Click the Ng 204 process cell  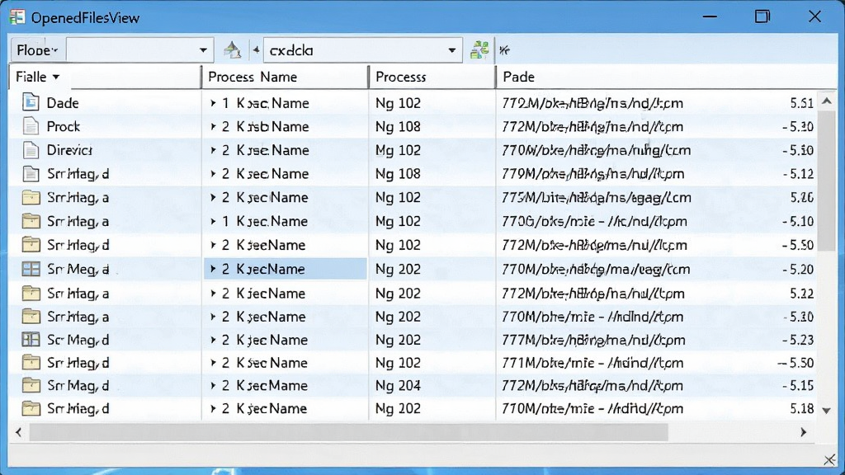point(398,386)
